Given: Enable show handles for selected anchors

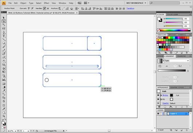Looking at the screenshot, I should point(44,8).
